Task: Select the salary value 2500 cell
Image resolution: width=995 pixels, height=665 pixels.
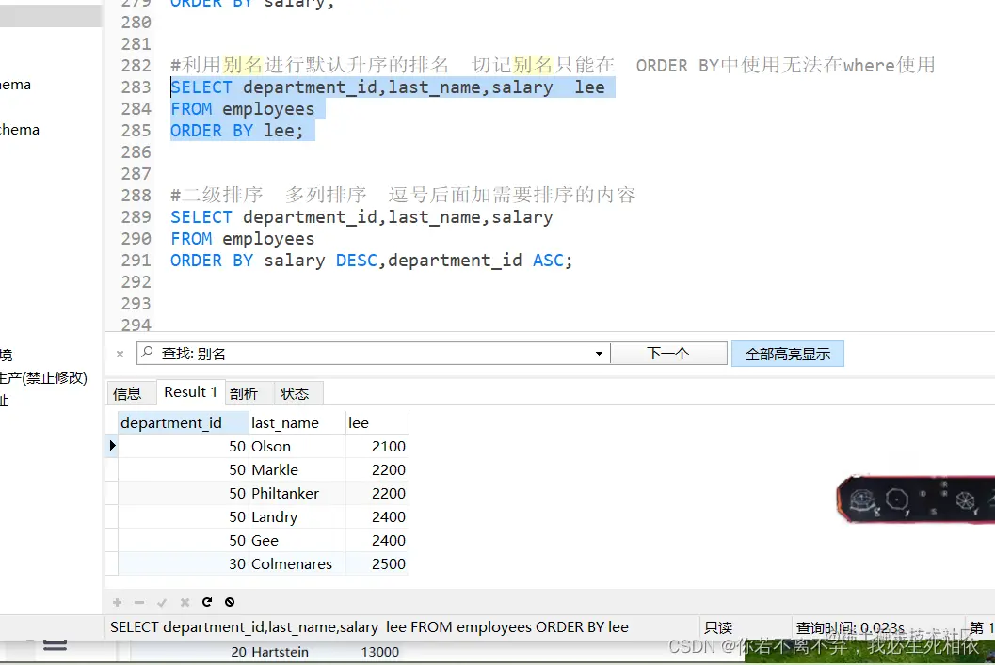Action: pos(377,563)
